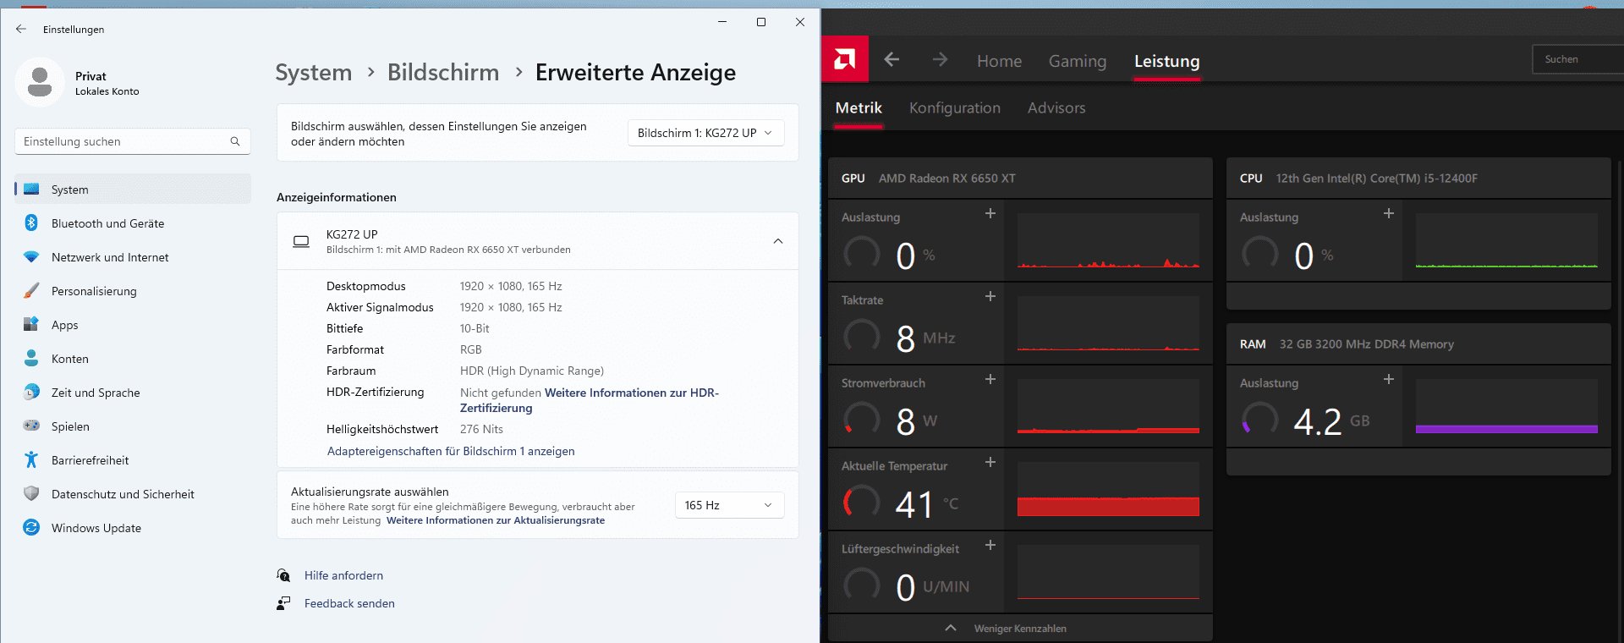The height and width of the screenshot is (643, 1624).
Task: Add GPU Auslastung metric with plus icon
Action: [x=990, y=214]
